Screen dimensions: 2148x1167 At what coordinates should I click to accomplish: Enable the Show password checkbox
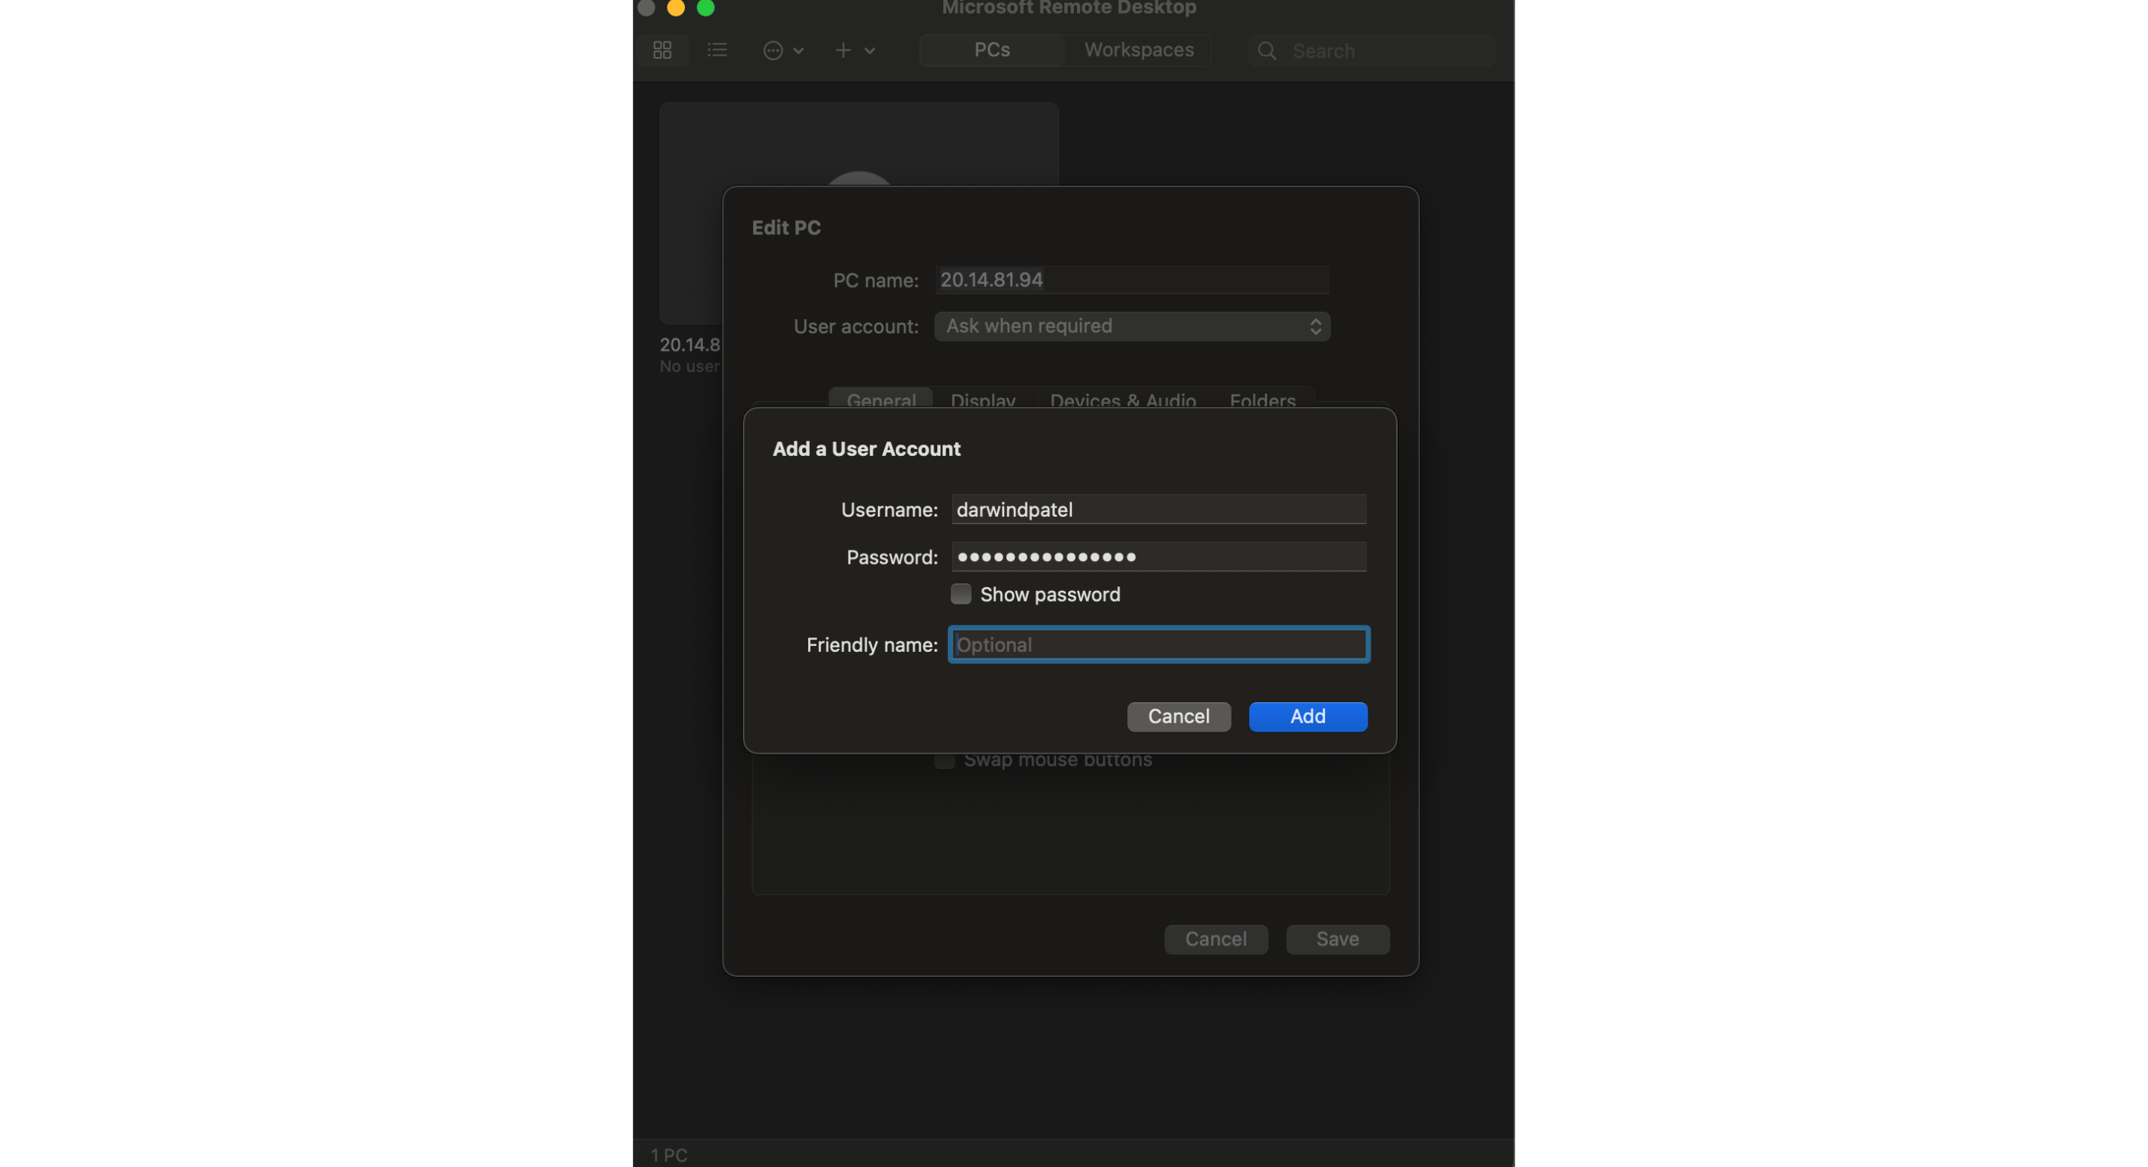pos(961,594)
